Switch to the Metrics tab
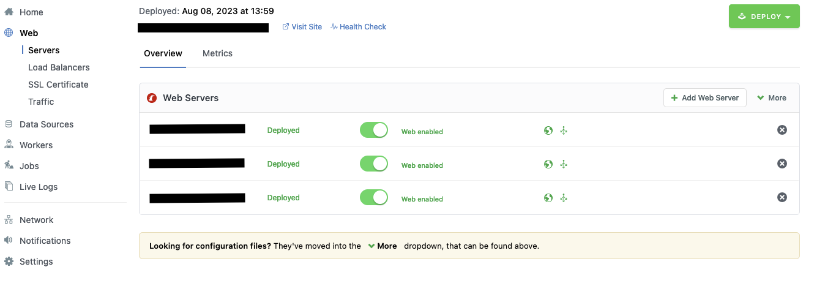 coord(217,53)
